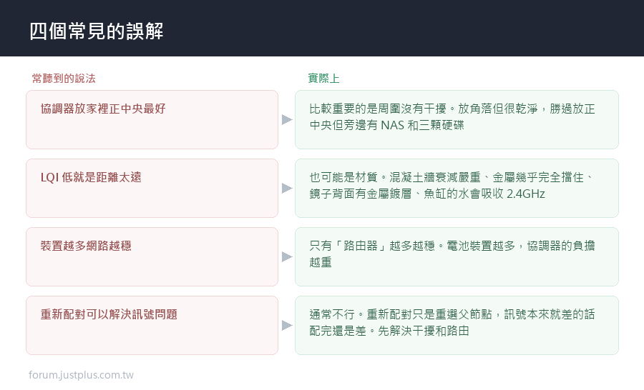Click the 實際上 column header

[x=323, y=79]
